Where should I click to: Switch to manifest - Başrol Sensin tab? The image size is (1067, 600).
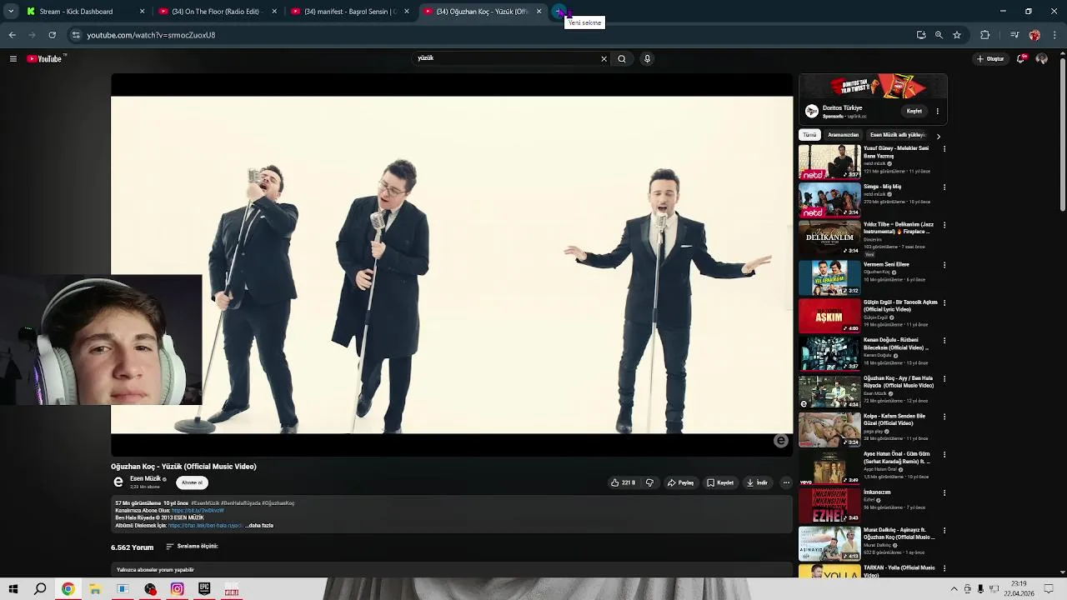tap(350, 12)
